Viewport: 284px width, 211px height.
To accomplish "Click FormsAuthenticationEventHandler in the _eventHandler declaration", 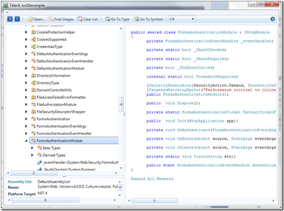I will coord(202,41).
